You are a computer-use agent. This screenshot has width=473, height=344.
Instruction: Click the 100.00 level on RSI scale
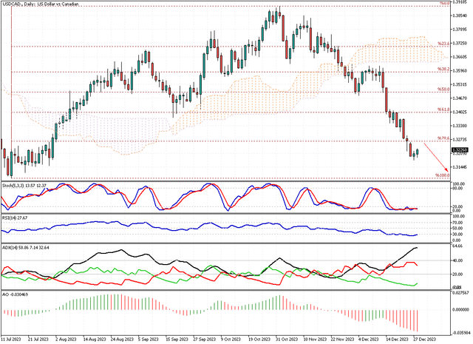point(459,217)
